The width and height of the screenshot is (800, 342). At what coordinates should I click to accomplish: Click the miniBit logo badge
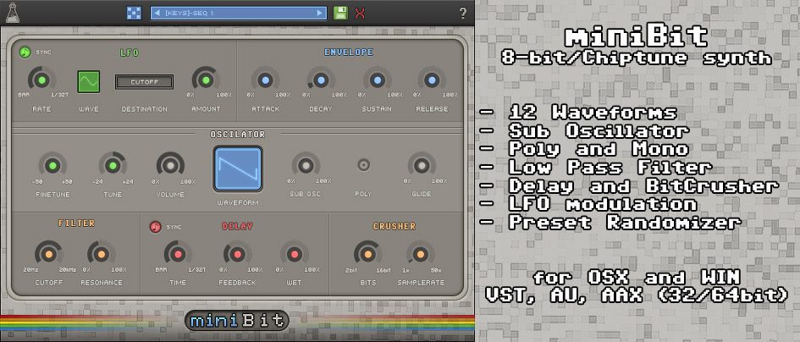[237, 321]
